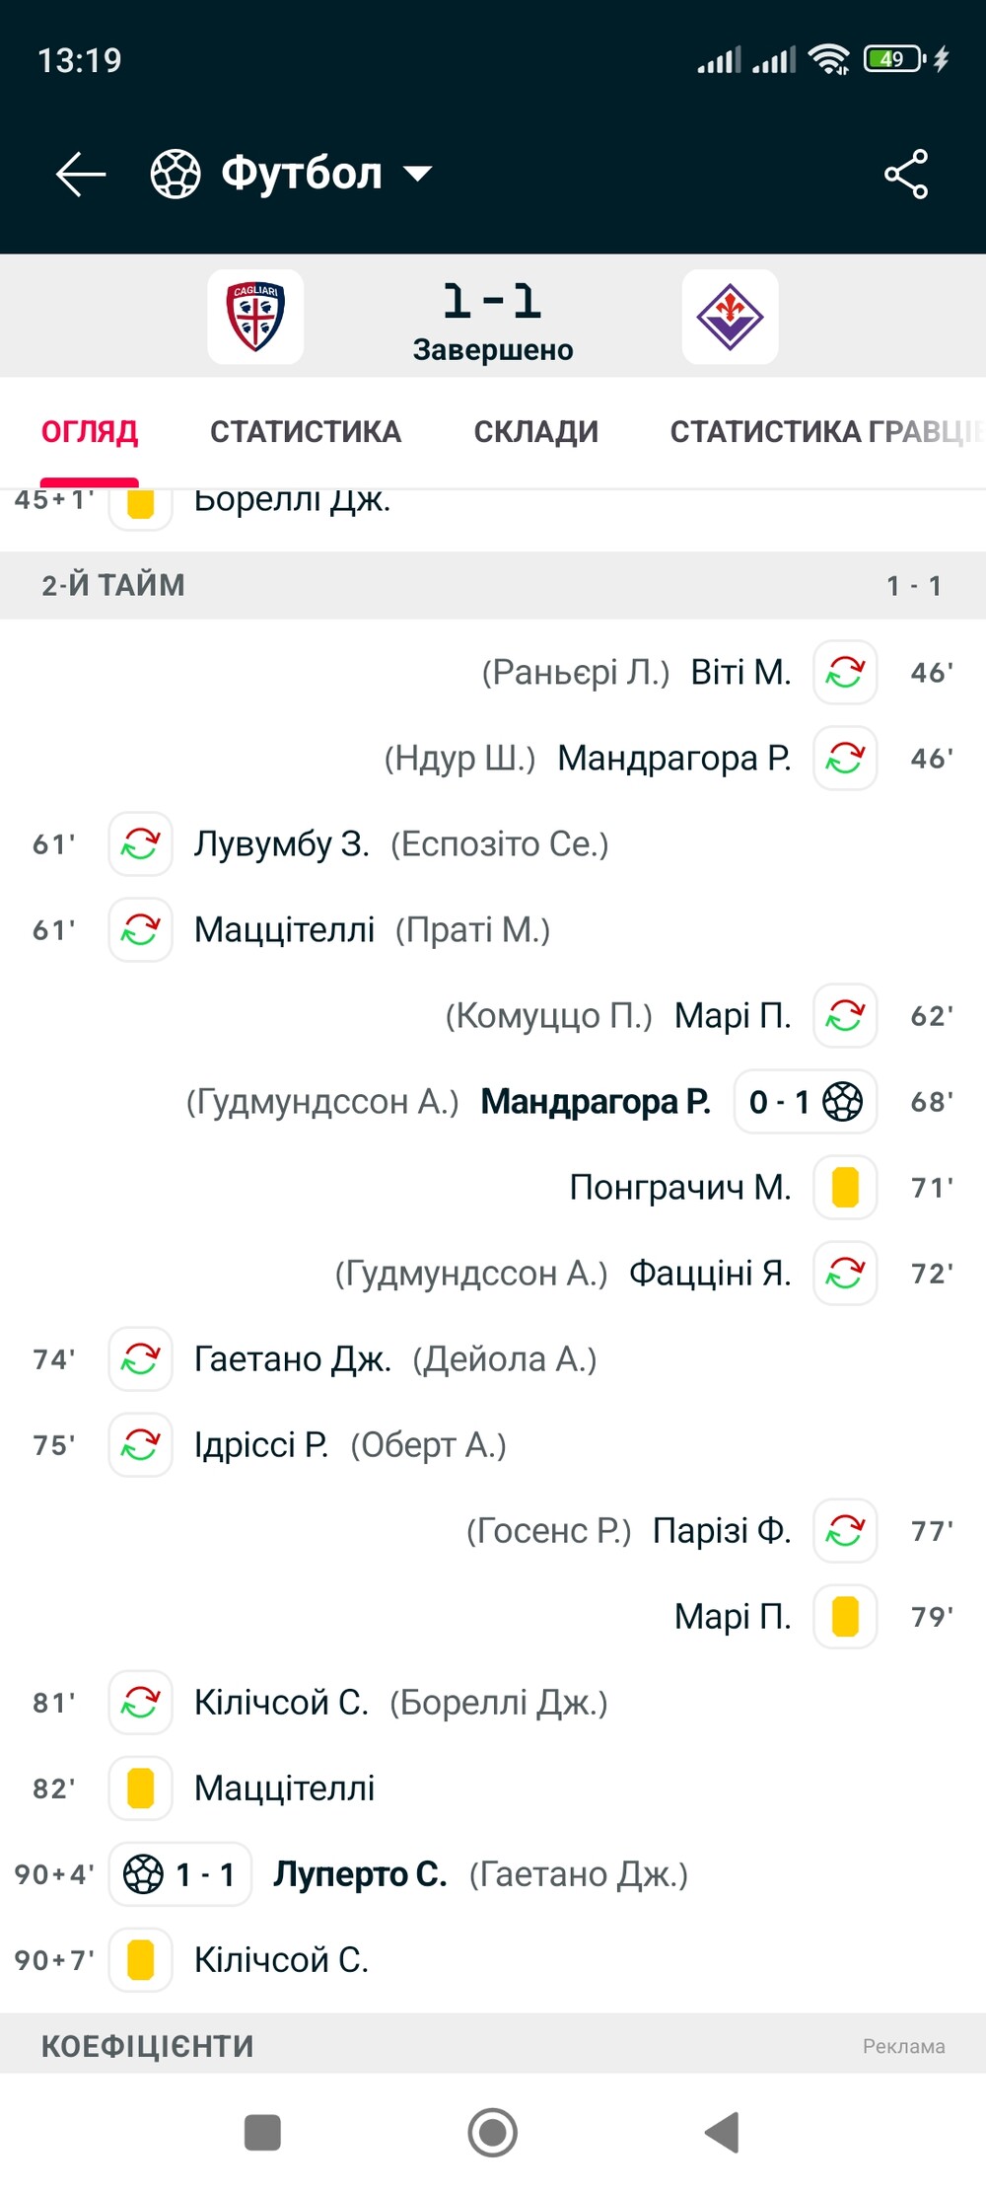
Task: Tap yellow card at 90+7' Кілічсой
Action: (x=141, y=1959)
